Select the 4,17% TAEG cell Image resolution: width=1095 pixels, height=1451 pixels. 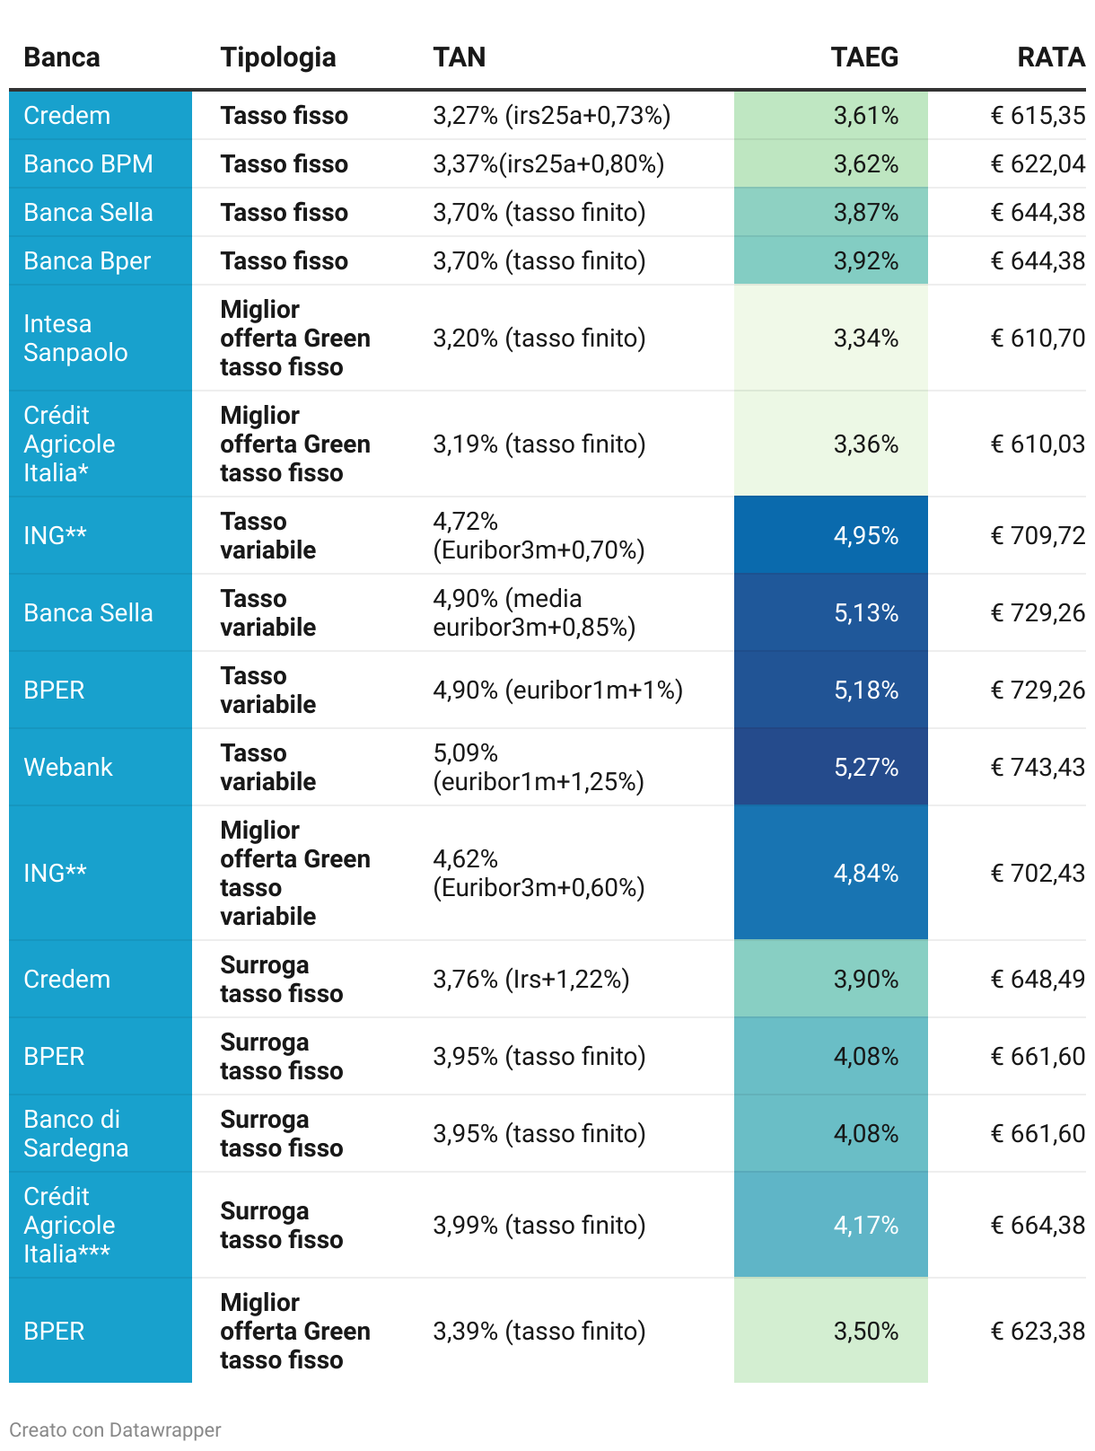pyautogui.click(x=831, y=1226)
